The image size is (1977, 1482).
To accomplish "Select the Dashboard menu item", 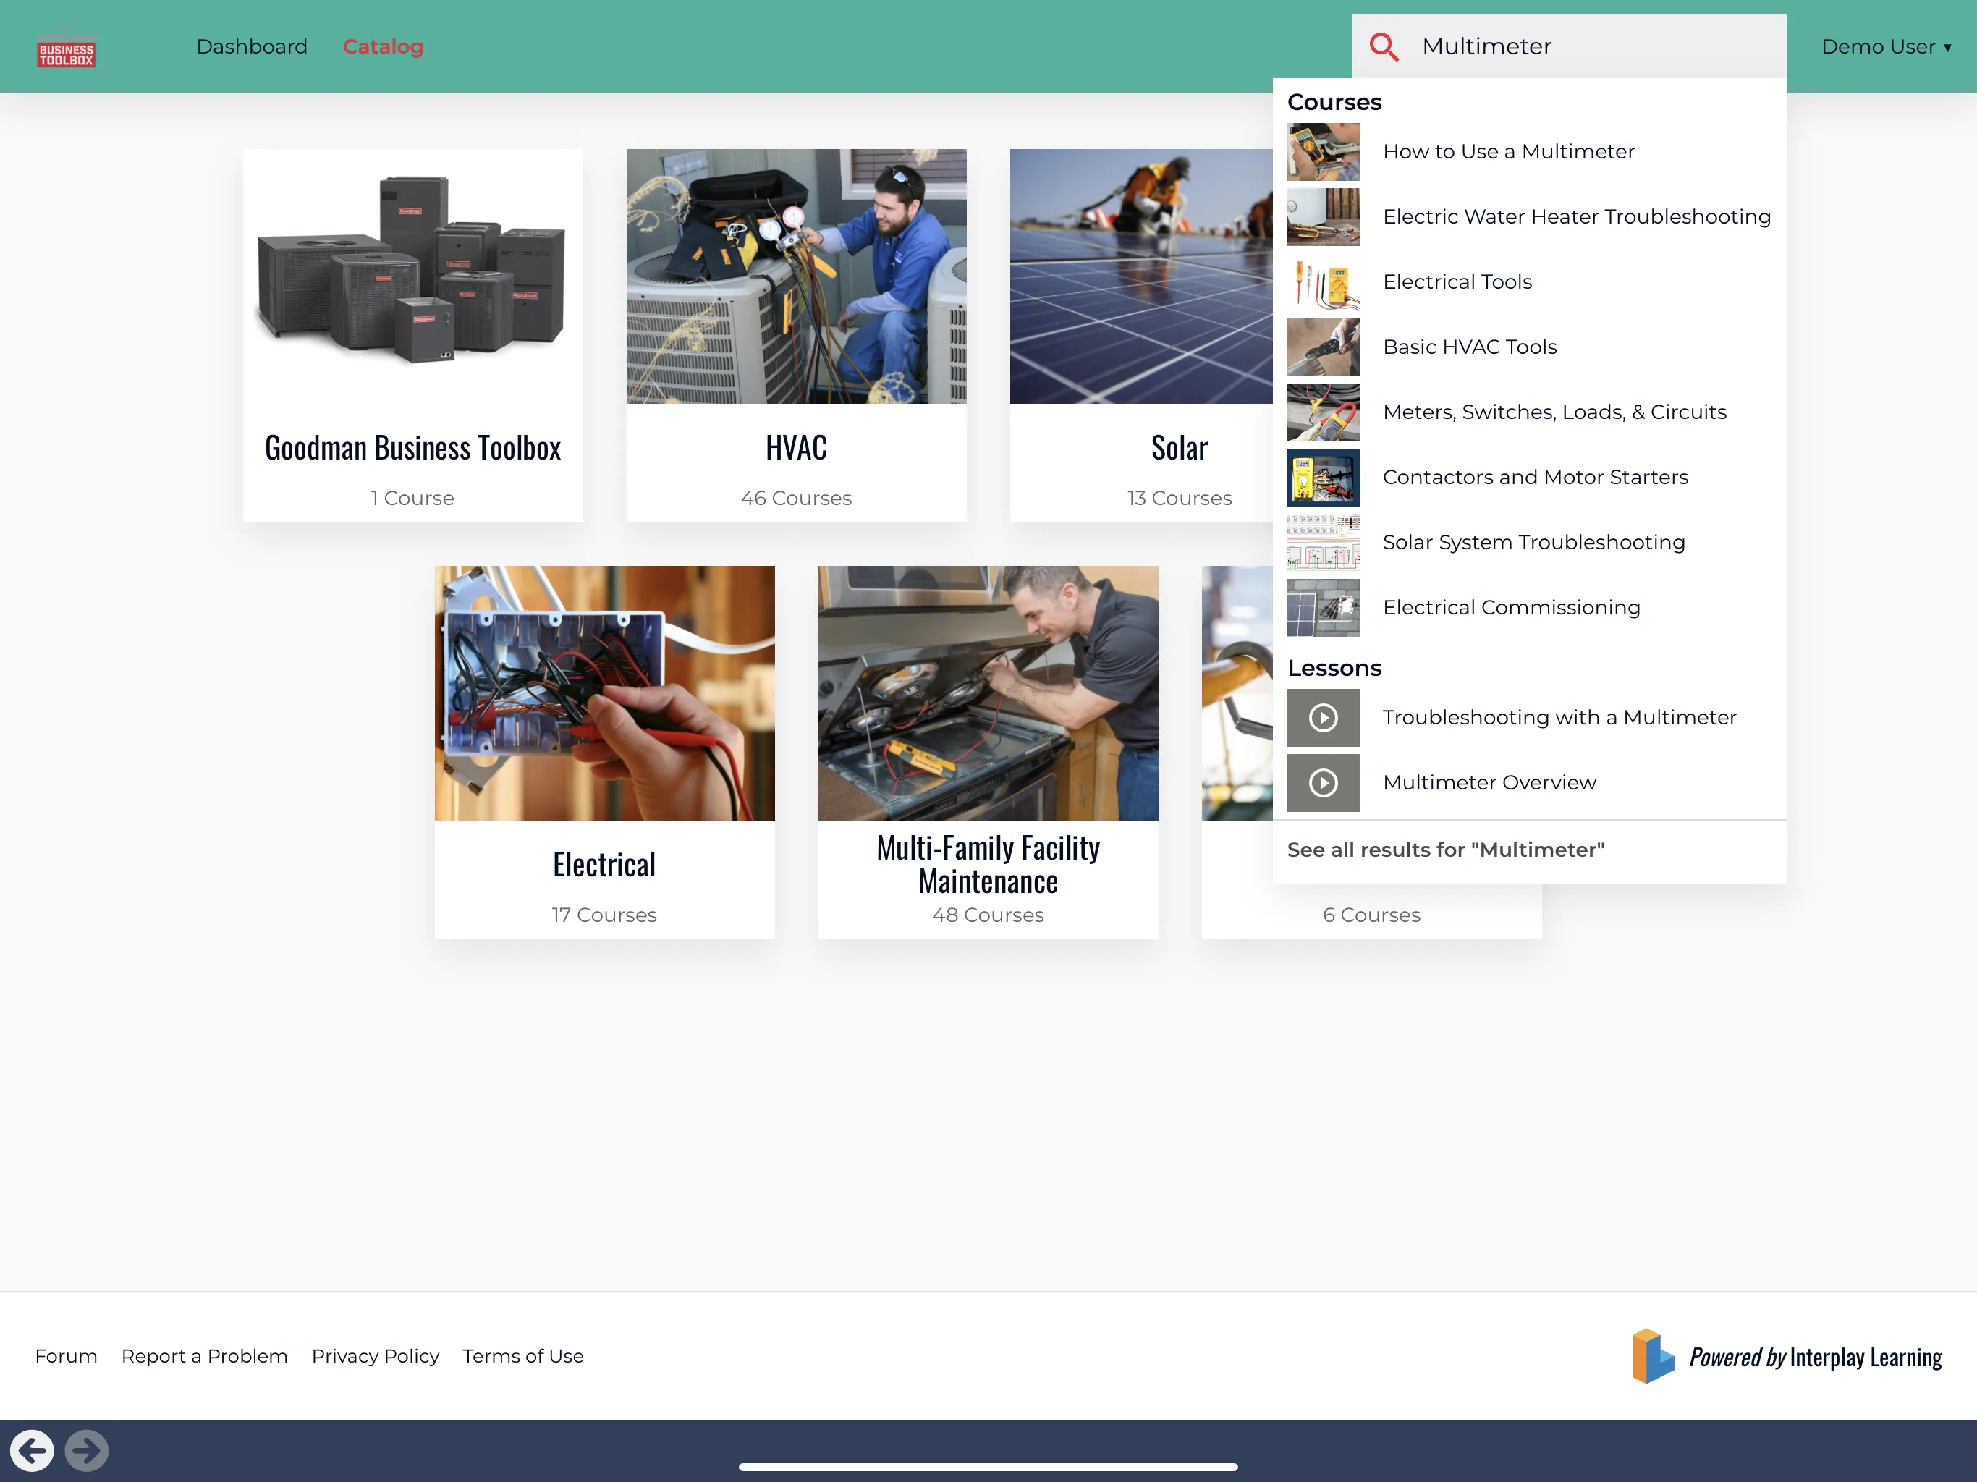I will pyautogui.click(x=252, y=45).
